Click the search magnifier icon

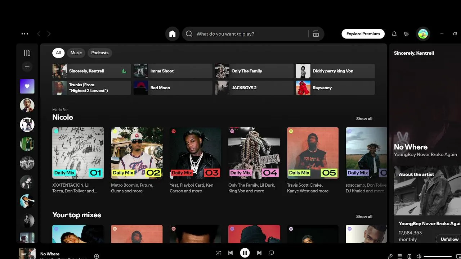pyautogui.click(x=189, y=34)
